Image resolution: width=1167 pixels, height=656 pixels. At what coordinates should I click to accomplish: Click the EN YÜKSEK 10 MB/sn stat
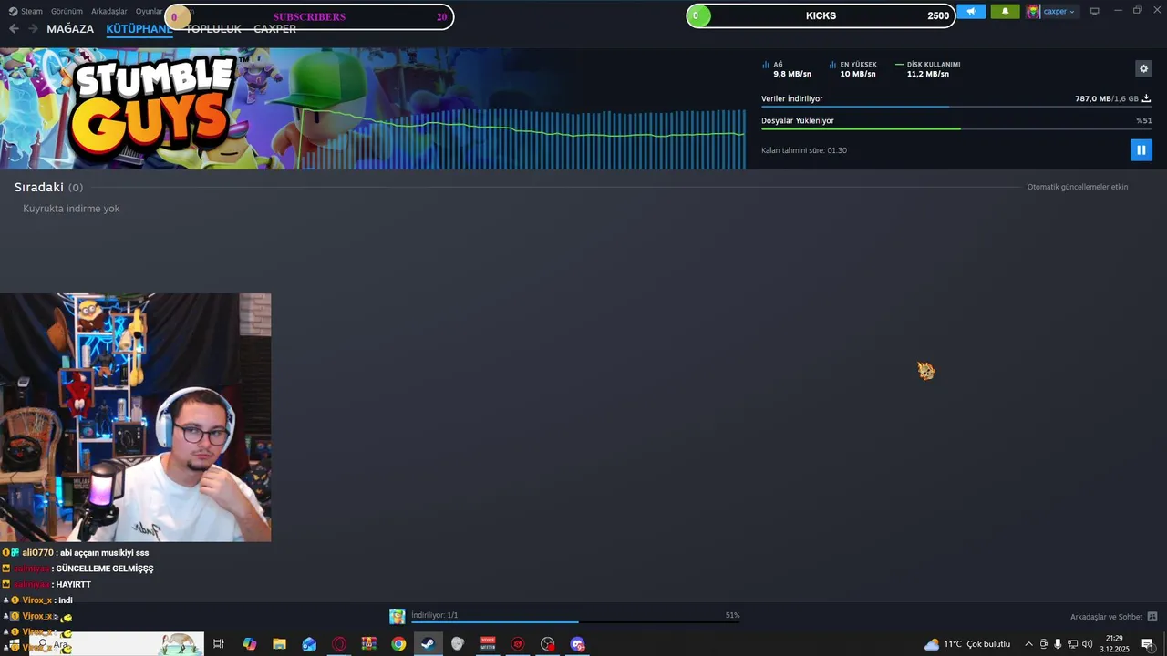tap(853, 69)
